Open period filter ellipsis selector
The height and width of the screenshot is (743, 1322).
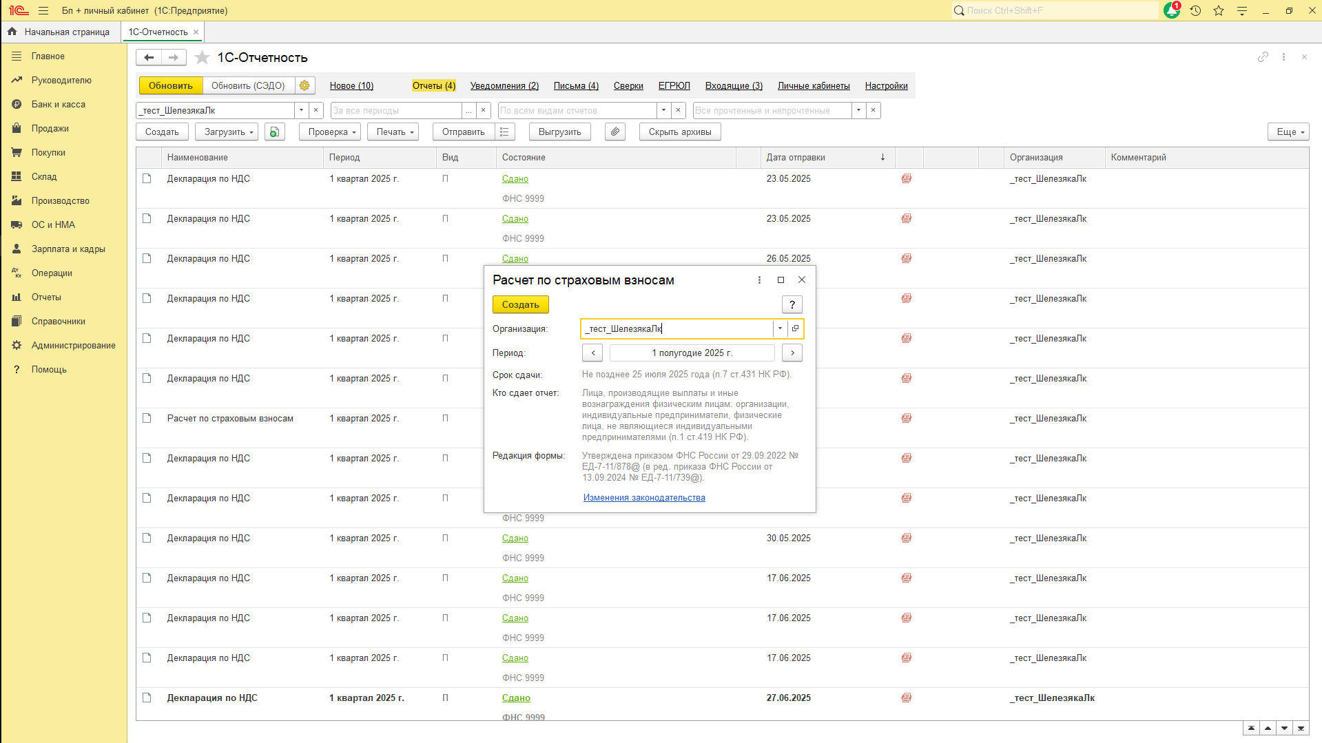[x=468, y=110]
